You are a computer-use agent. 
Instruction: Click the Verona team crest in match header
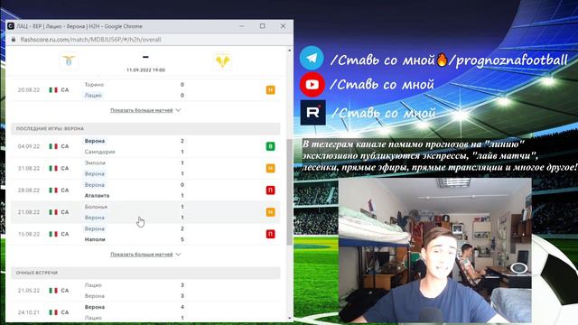223,61
